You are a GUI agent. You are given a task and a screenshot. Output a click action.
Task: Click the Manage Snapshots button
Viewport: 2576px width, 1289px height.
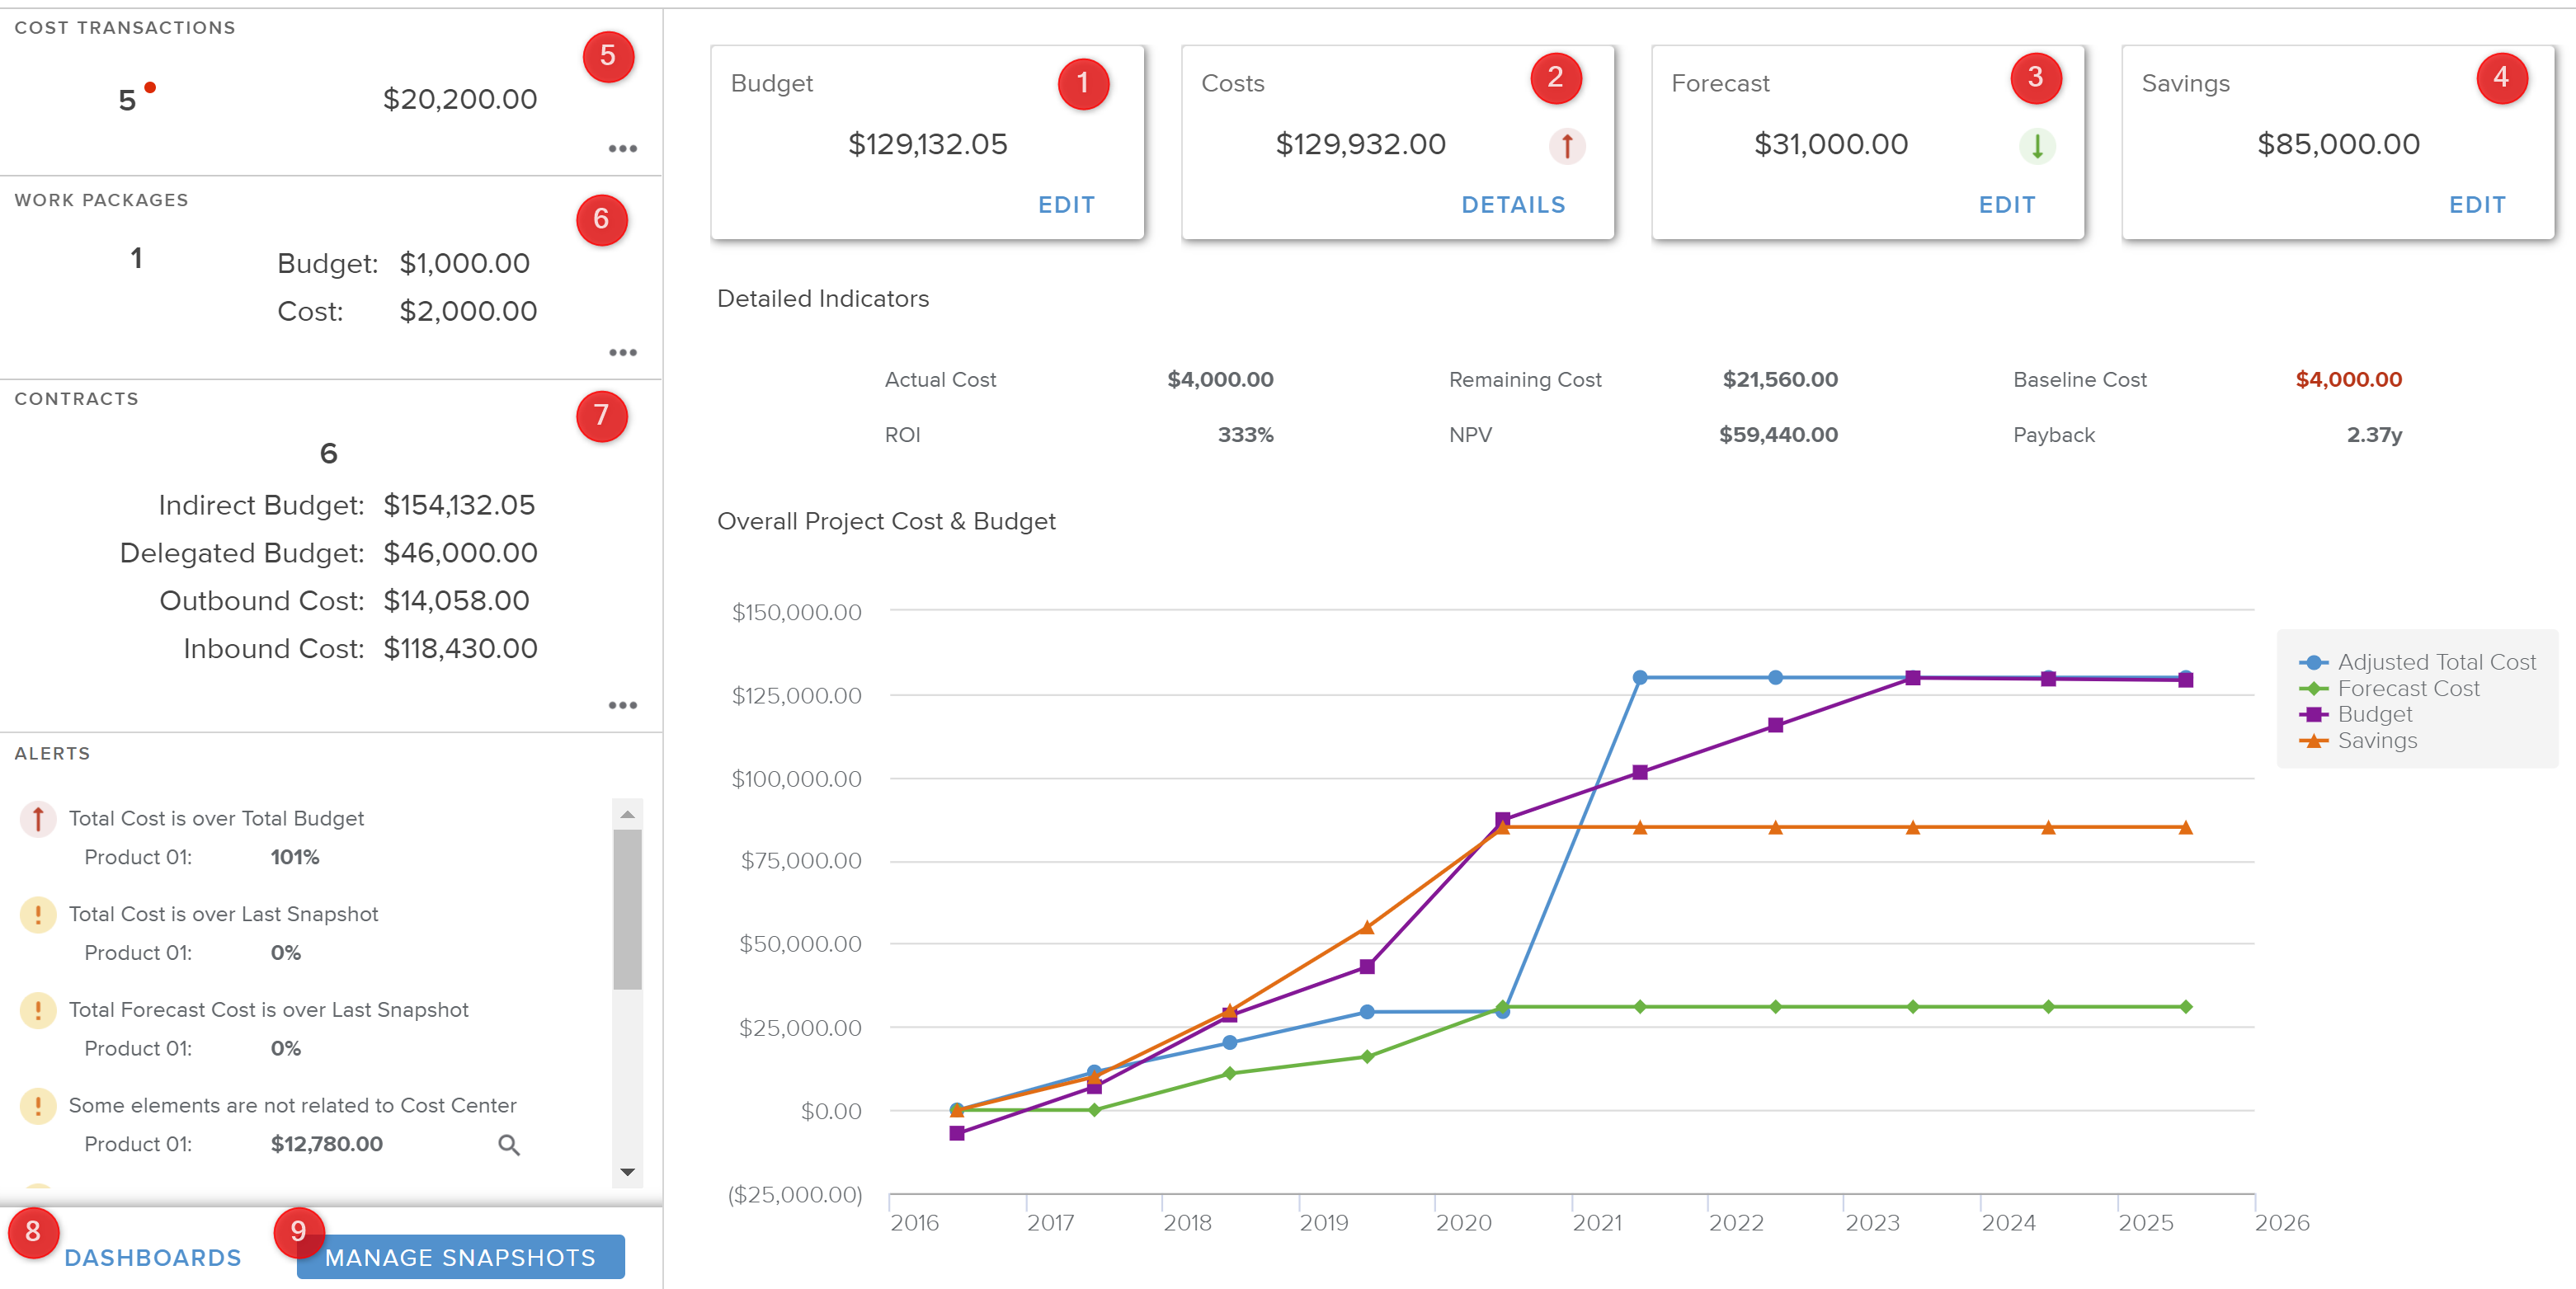[460, 1257]
